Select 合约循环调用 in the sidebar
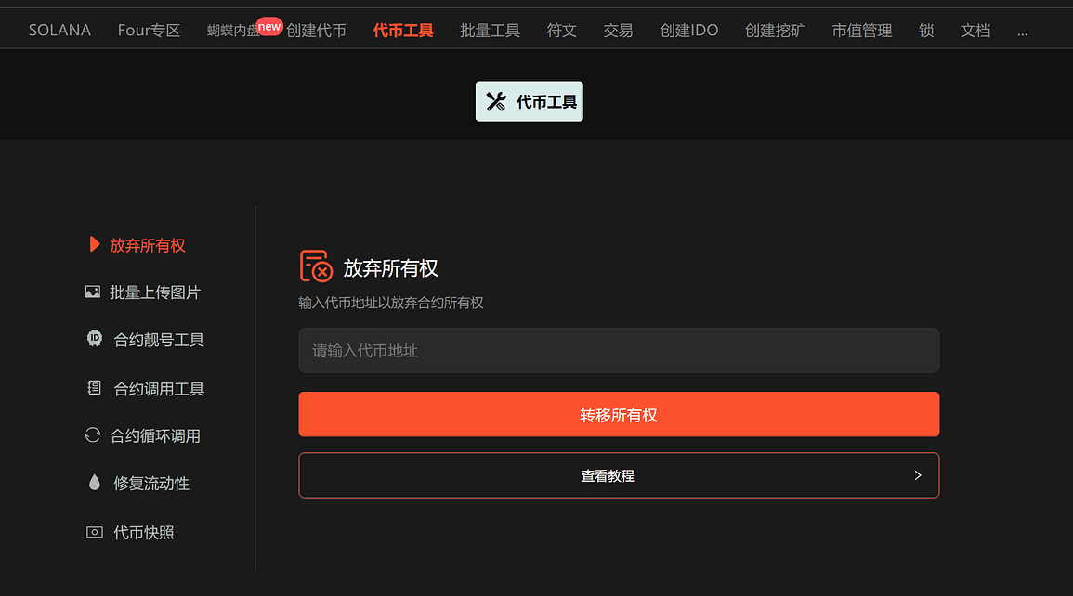 [154, 435]
